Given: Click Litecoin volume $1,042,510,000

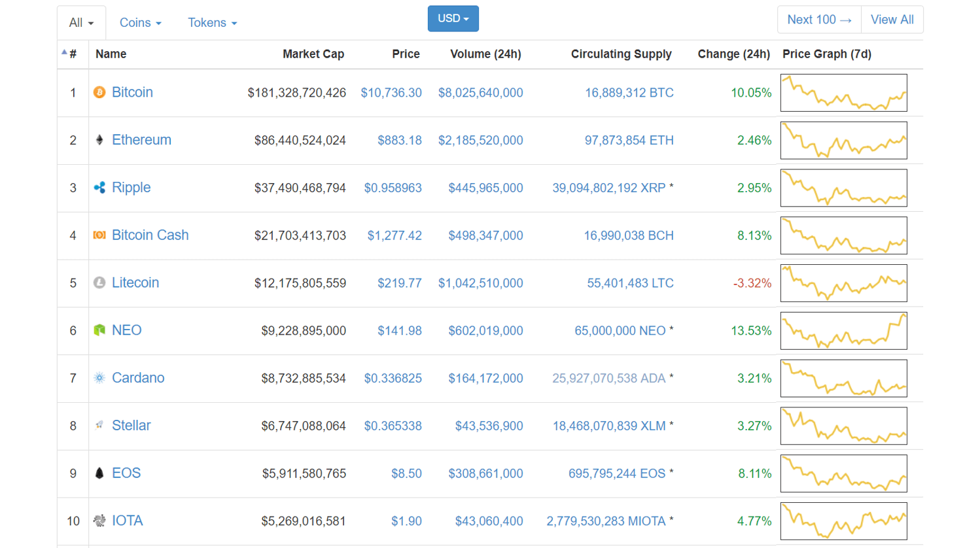Looking at the screenshot, I should (481, 283).
